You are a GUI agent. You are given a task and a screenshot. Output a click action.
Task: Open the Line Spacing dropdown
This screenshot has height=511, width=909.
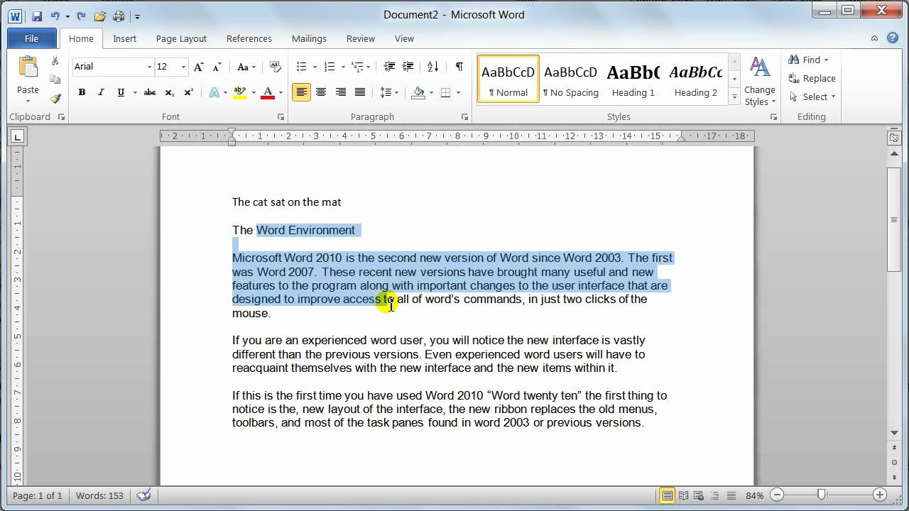click(389, 92)
